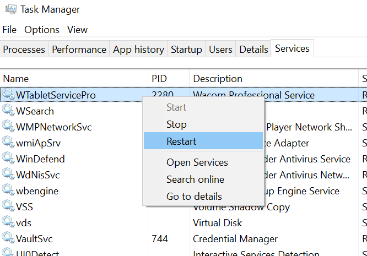Select Open Services in context menu

pyautogui.click(x=197, y=162)
